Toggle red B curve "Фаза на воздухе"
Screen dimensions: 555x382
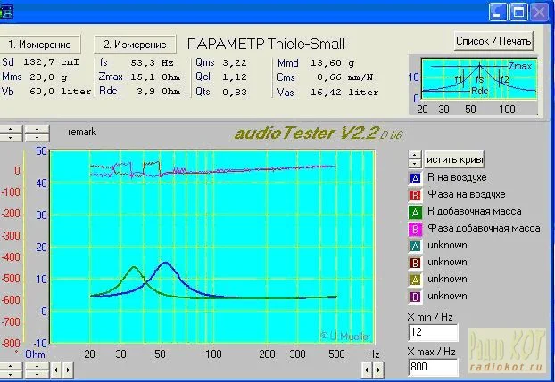[x=414, y=194]
